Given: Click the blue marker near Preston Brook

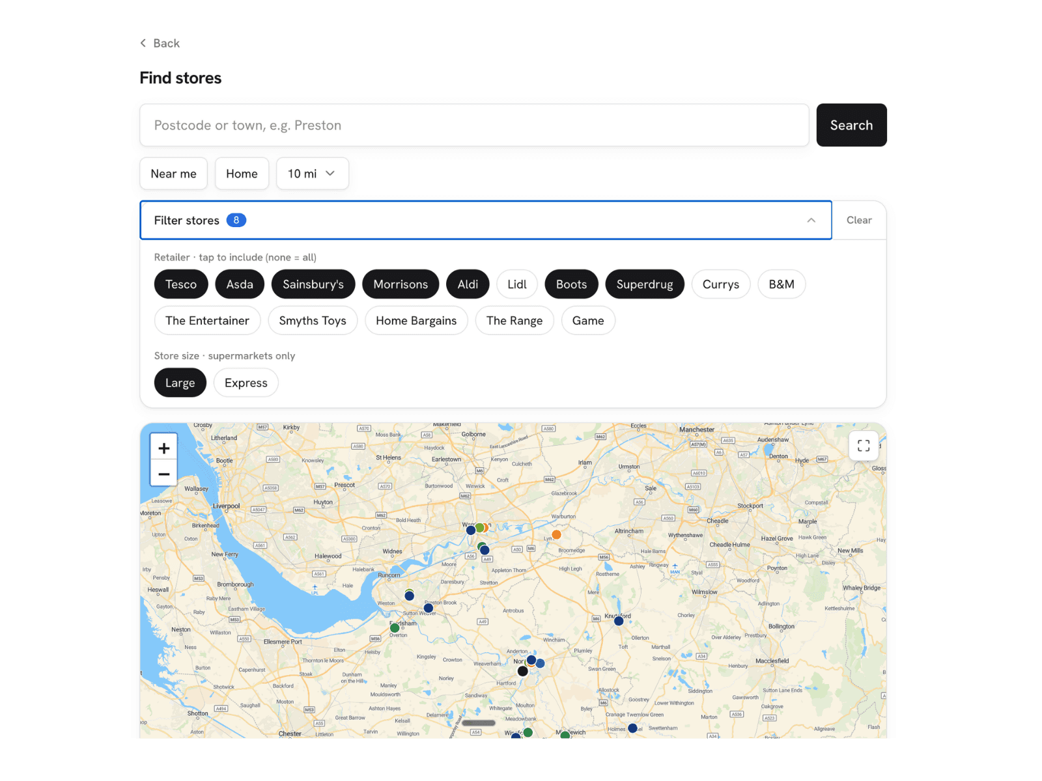Looking at the screenshot, I should pos(429,608).
